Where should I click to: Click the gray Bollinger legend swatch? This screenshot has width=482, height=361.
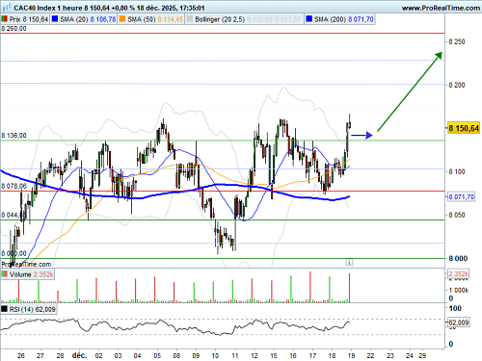[x=190, y=19]
